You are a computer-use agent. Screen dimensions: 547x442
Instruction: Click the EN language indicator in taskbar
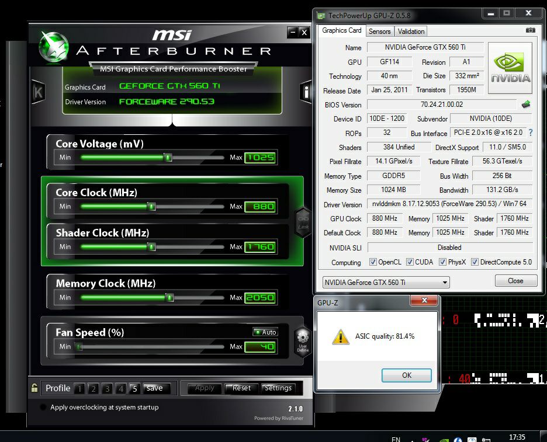(x=396, y=439)
